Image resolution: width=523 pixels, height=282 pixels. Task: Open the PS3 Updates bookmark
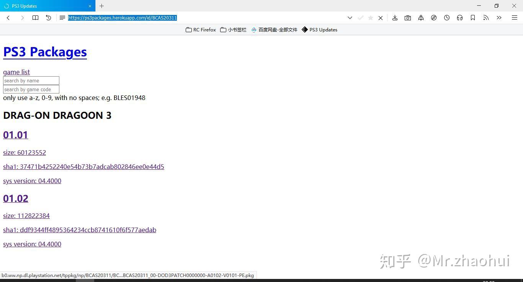pyautogui.click(x=319, y=30)
